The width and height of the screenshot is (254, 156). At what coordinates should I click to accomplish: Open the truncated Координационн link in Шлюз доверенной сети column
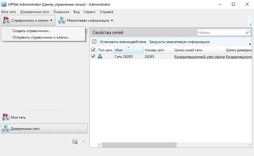click(239, 57)
